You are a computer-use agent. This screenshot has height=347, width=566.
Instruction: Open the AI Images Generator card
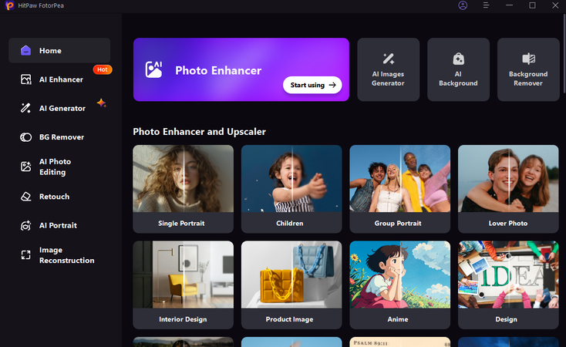[x=388, y=69]
